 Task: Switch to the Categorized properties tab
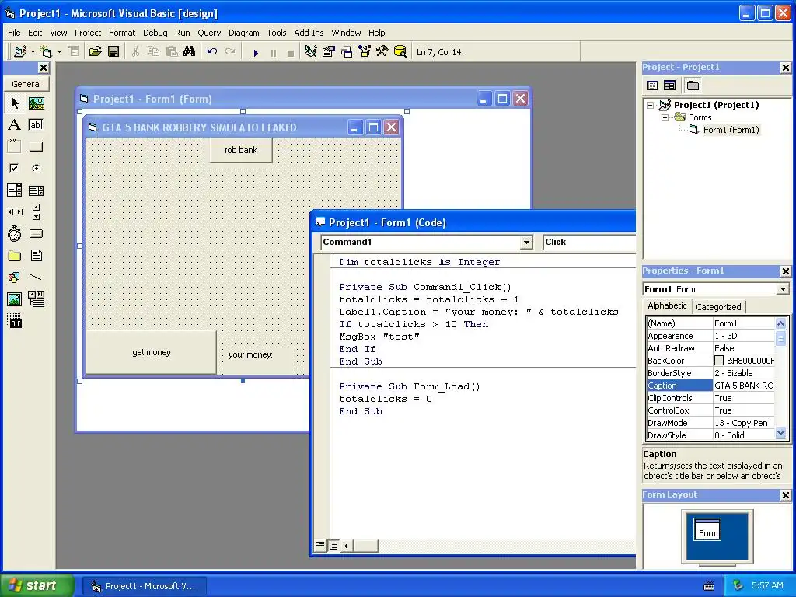pyautogui.click(x=718, y=306)
